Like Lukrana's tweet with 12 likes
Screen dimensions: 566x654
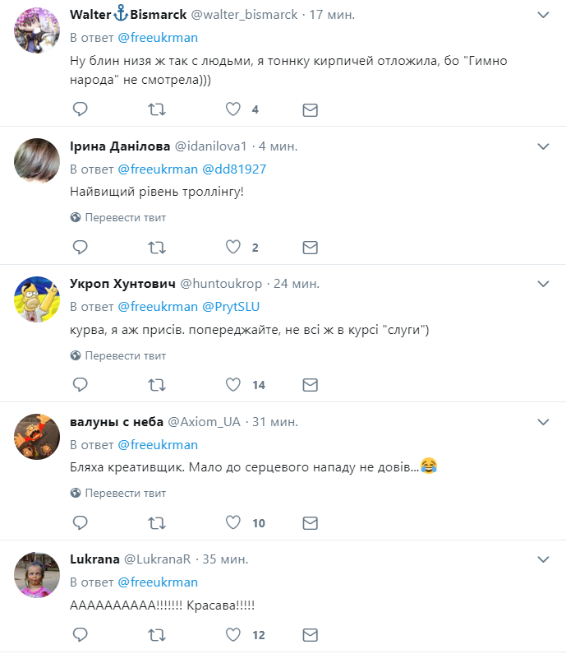coord(233,635)
